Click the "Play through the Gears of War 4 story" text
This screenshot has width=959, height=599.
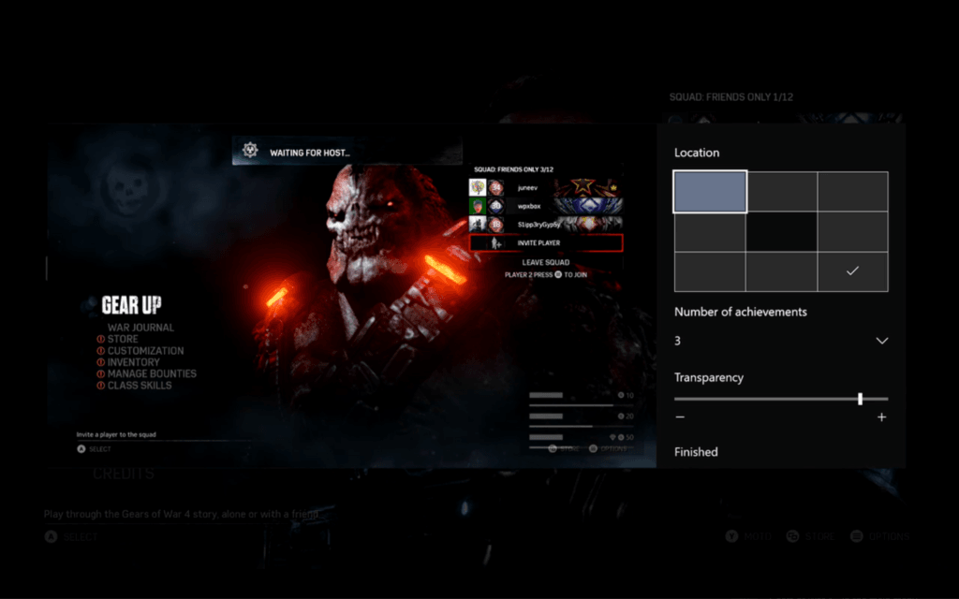point(181,514)
